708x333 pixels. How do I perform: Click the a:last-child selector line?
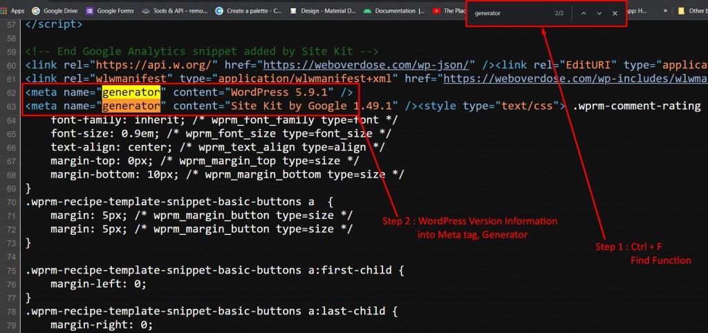pos(212,311)
